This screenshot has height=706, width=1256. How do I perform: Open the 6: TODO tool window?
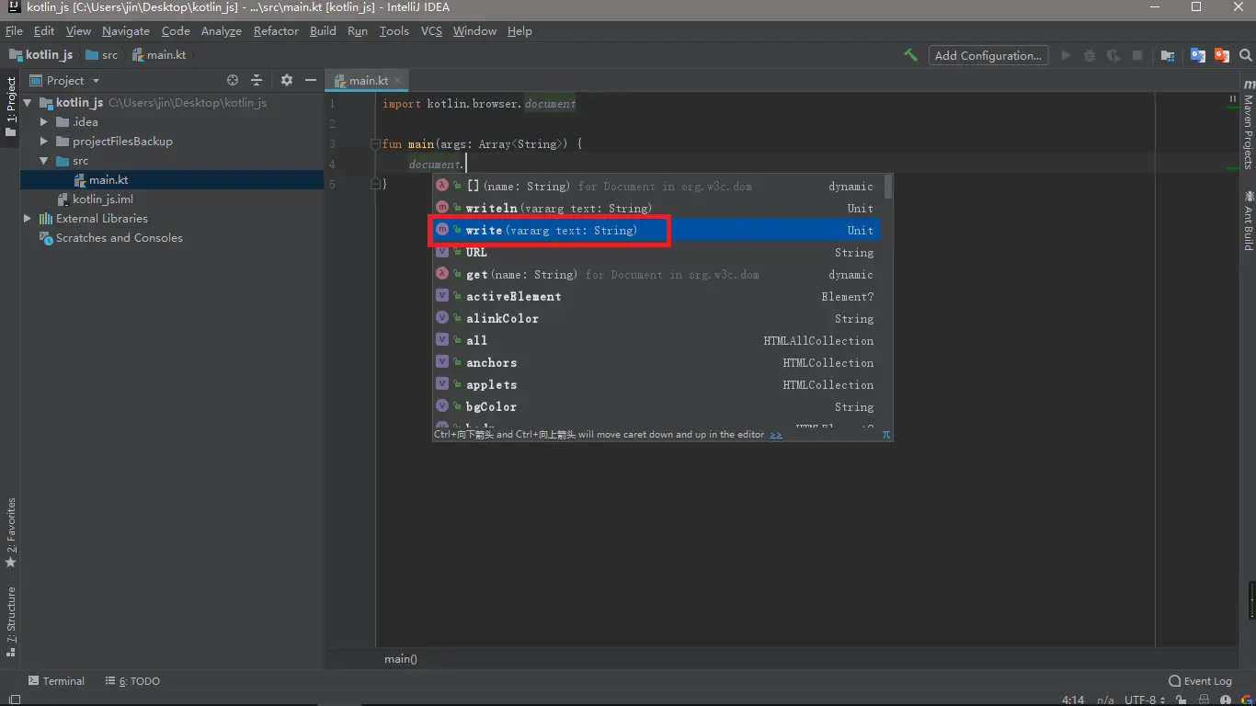132,681
